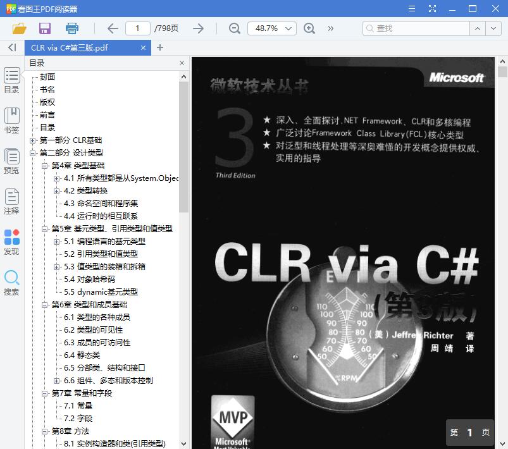508x449 pixels.
Task: Jump to 前言 in the outline
Action: 47,114
